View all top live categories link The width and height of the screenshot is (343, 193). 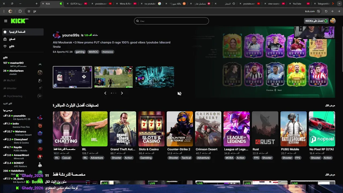point(330,106)
